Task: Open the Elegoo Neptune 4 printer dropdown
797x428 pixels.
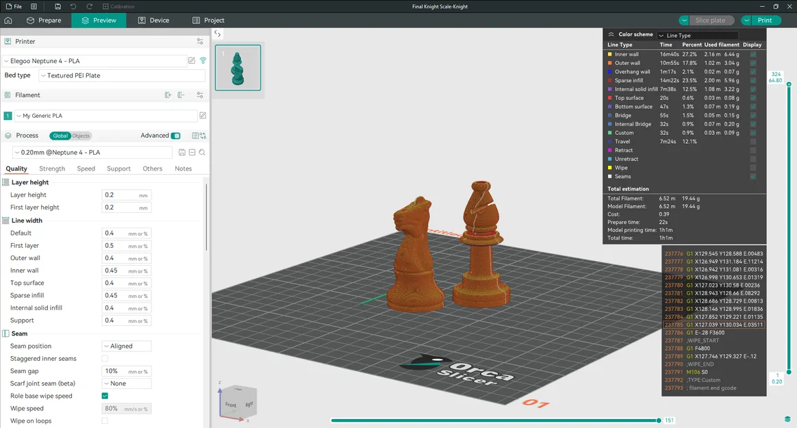Action: click(94, 61)
